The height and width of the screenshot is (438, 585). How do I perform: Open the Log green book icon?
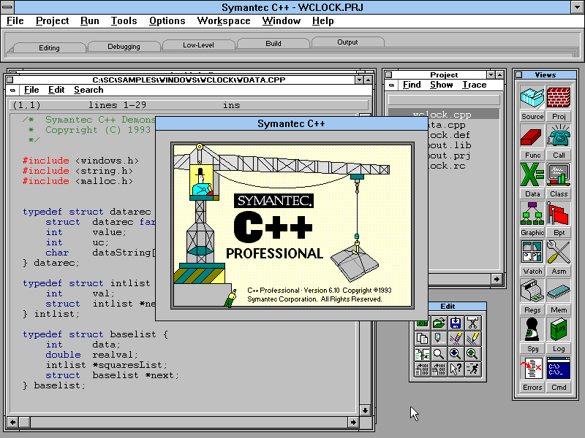click(x=559, y=331)
